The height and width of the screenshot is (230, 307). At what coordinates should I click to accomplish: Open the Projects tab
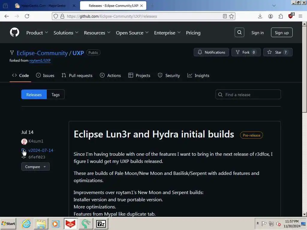point(139,75)
